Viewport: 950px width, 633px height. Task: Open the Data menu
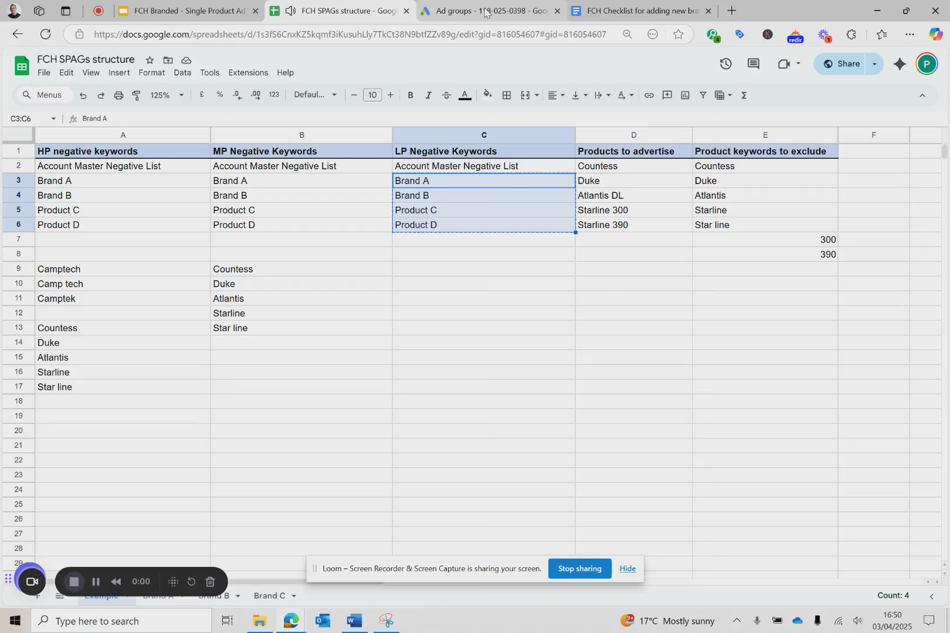coord(182,73)
